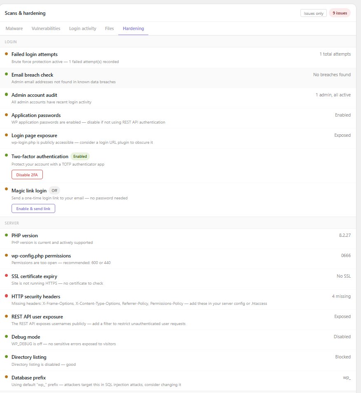Switch to the Malware tab

point(14,28)
